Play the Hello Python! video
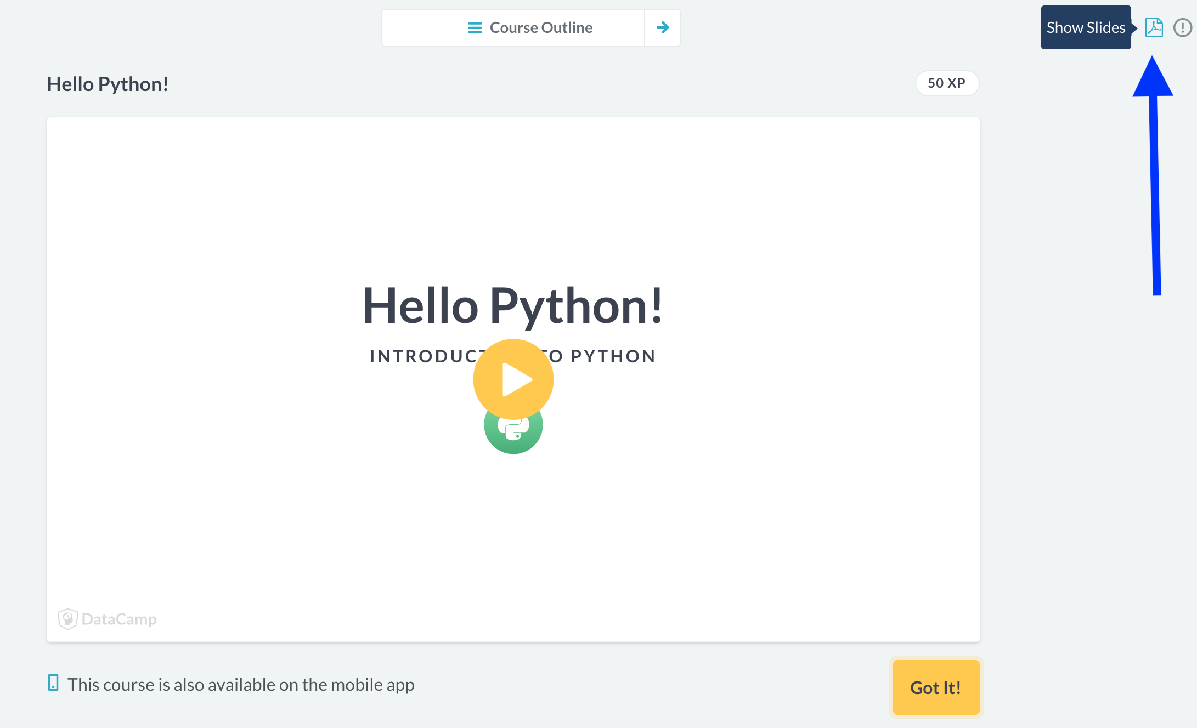Image resolution: width=1197 pixels, height=728 pixels. point(513,379)
